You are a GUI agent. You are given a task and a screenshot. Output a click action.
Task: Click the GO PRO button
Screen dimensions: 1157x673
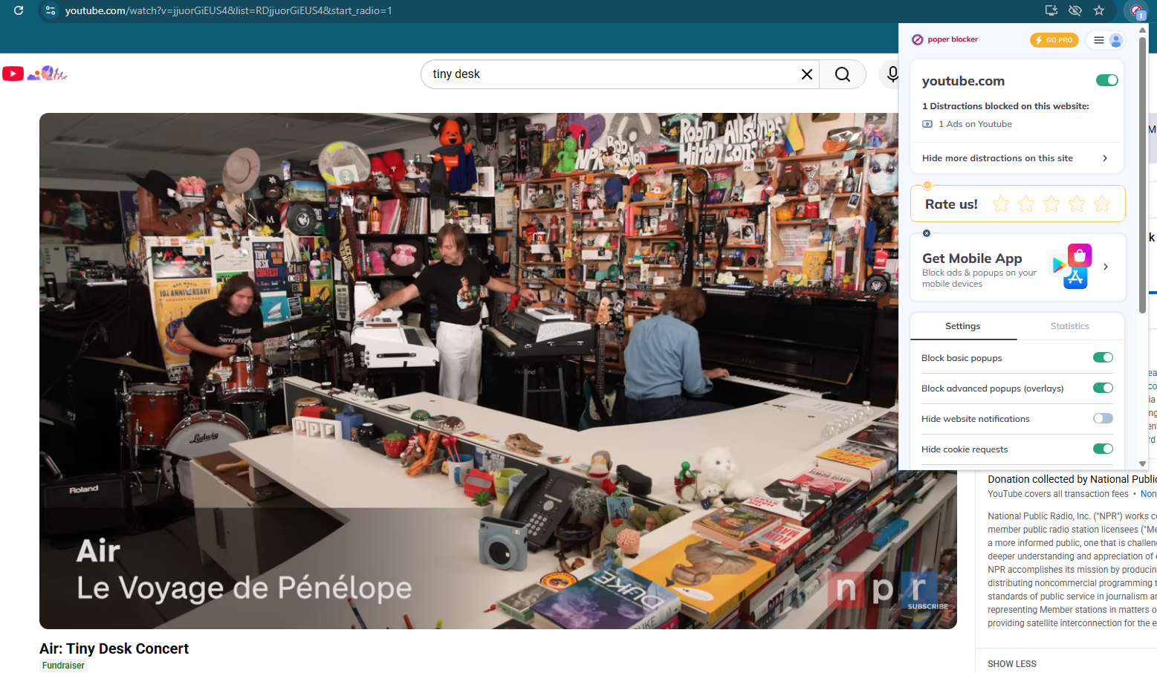(x=1054, y=39)
